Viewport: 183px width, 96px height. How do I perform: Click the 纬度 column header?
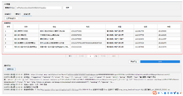[169, 27]
